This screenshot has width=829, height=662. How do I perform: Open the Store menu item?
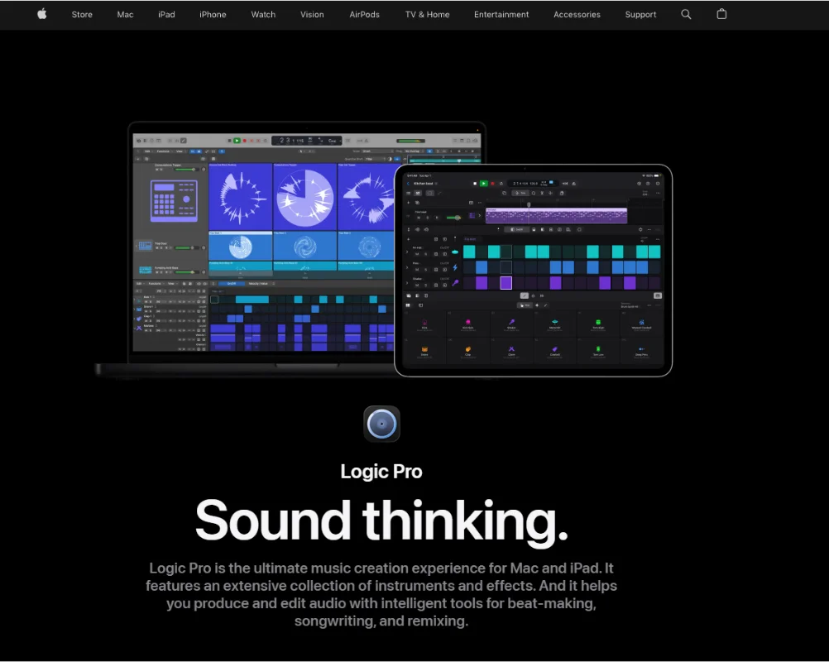click(x=82, y=15)
